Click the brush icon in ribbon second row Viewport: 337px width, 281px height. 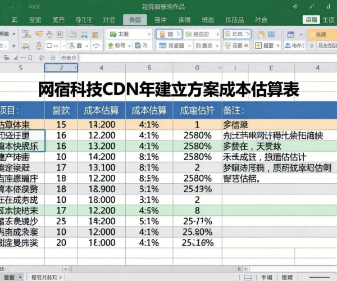(x=71, y=46)
